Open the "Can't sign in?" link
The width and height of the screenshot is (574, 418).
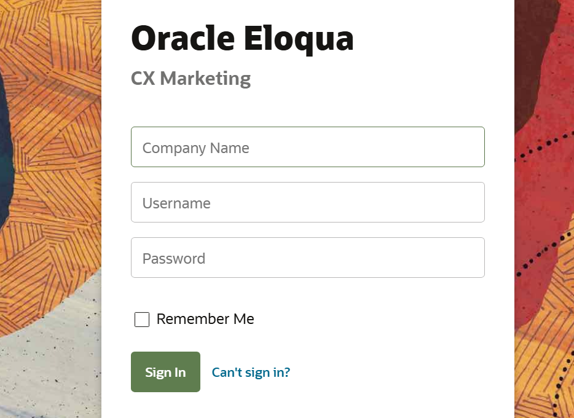(x=251, y=372)
